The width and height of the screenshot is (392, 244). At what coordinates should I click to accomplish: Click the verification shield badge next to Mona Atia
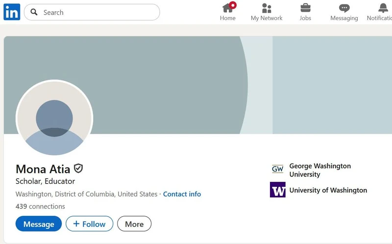pos(78,169)
